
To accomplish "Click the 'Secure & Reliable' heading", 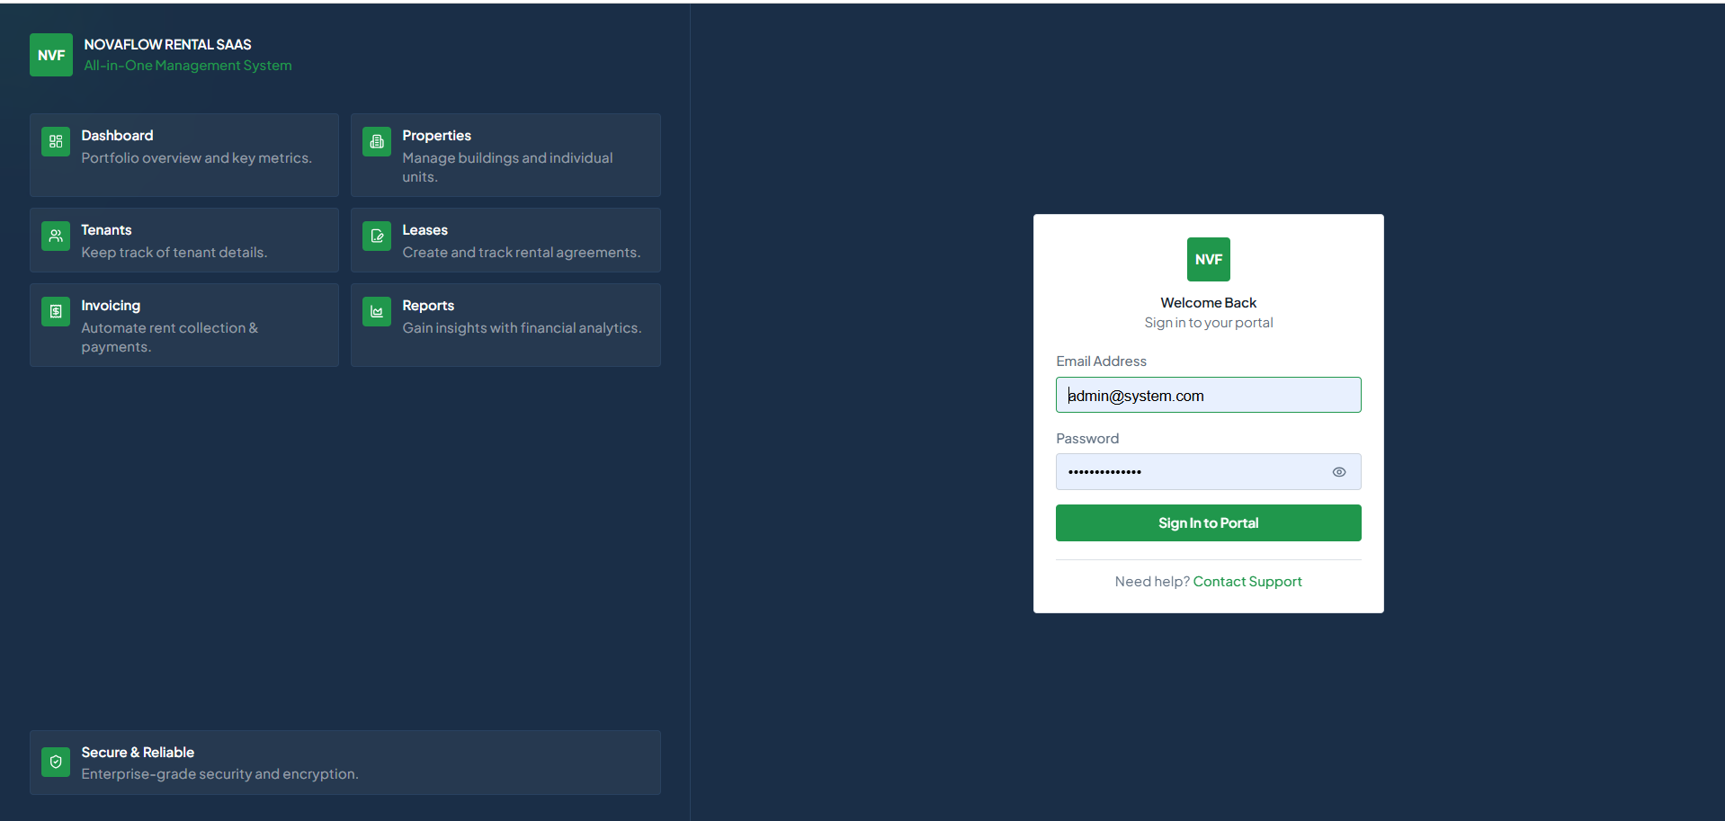I will 138,753.
